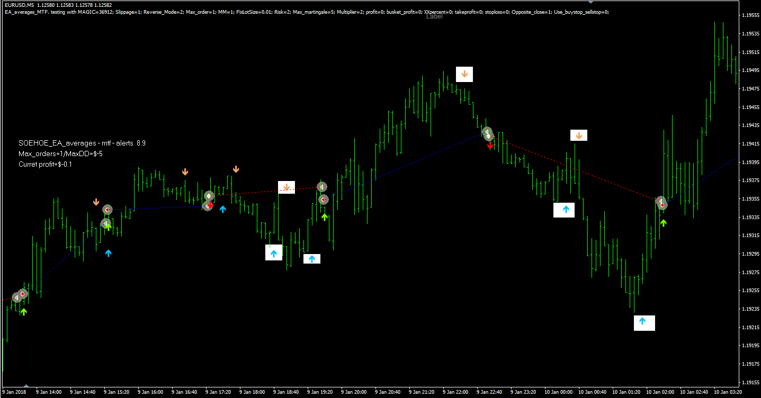Click the '10 Jan 03:20' time axis label
Viewport: 761px width, 398px height.
click(x=727, y=392)
